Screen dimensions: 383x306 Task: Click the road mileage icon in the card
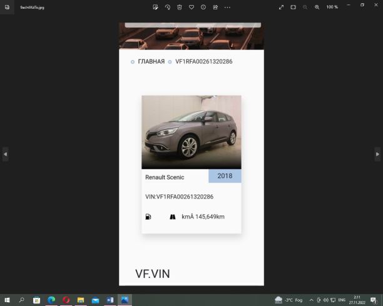(173, 217)
